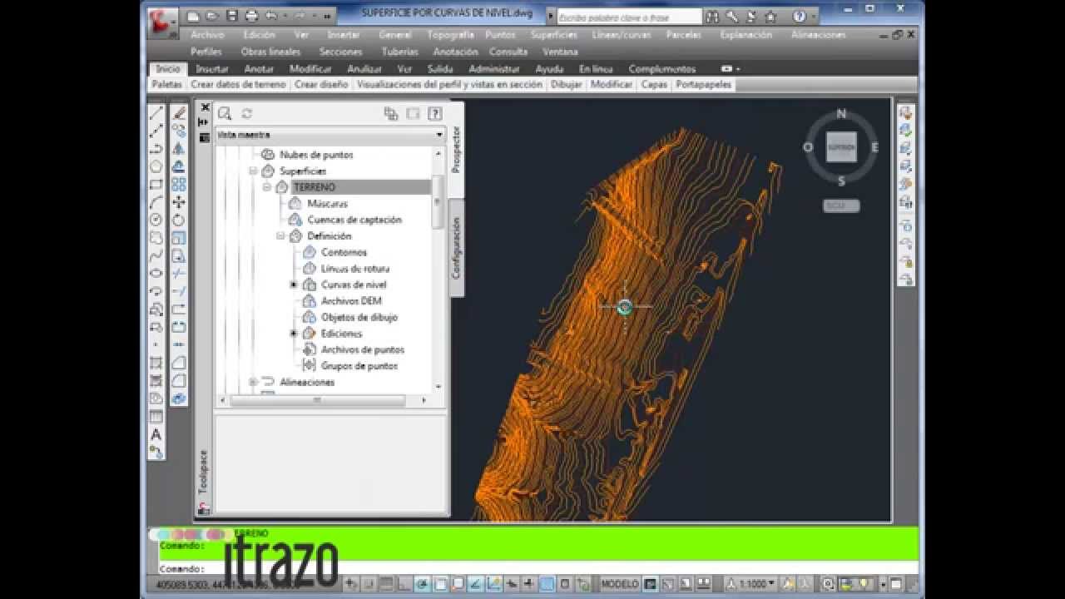The width and height of the screenshot is (1065, 599).
Task: Click the Portapapeles panel button
Action: click(x=704, y=85)
